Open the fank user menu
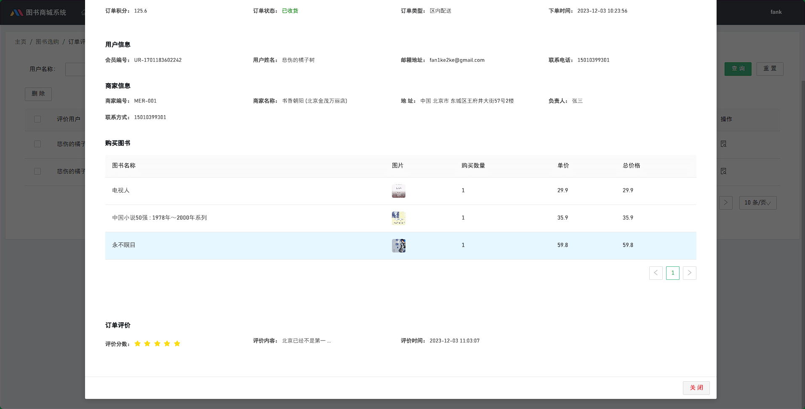Screen dimensions: 805x409 [776, 12]
